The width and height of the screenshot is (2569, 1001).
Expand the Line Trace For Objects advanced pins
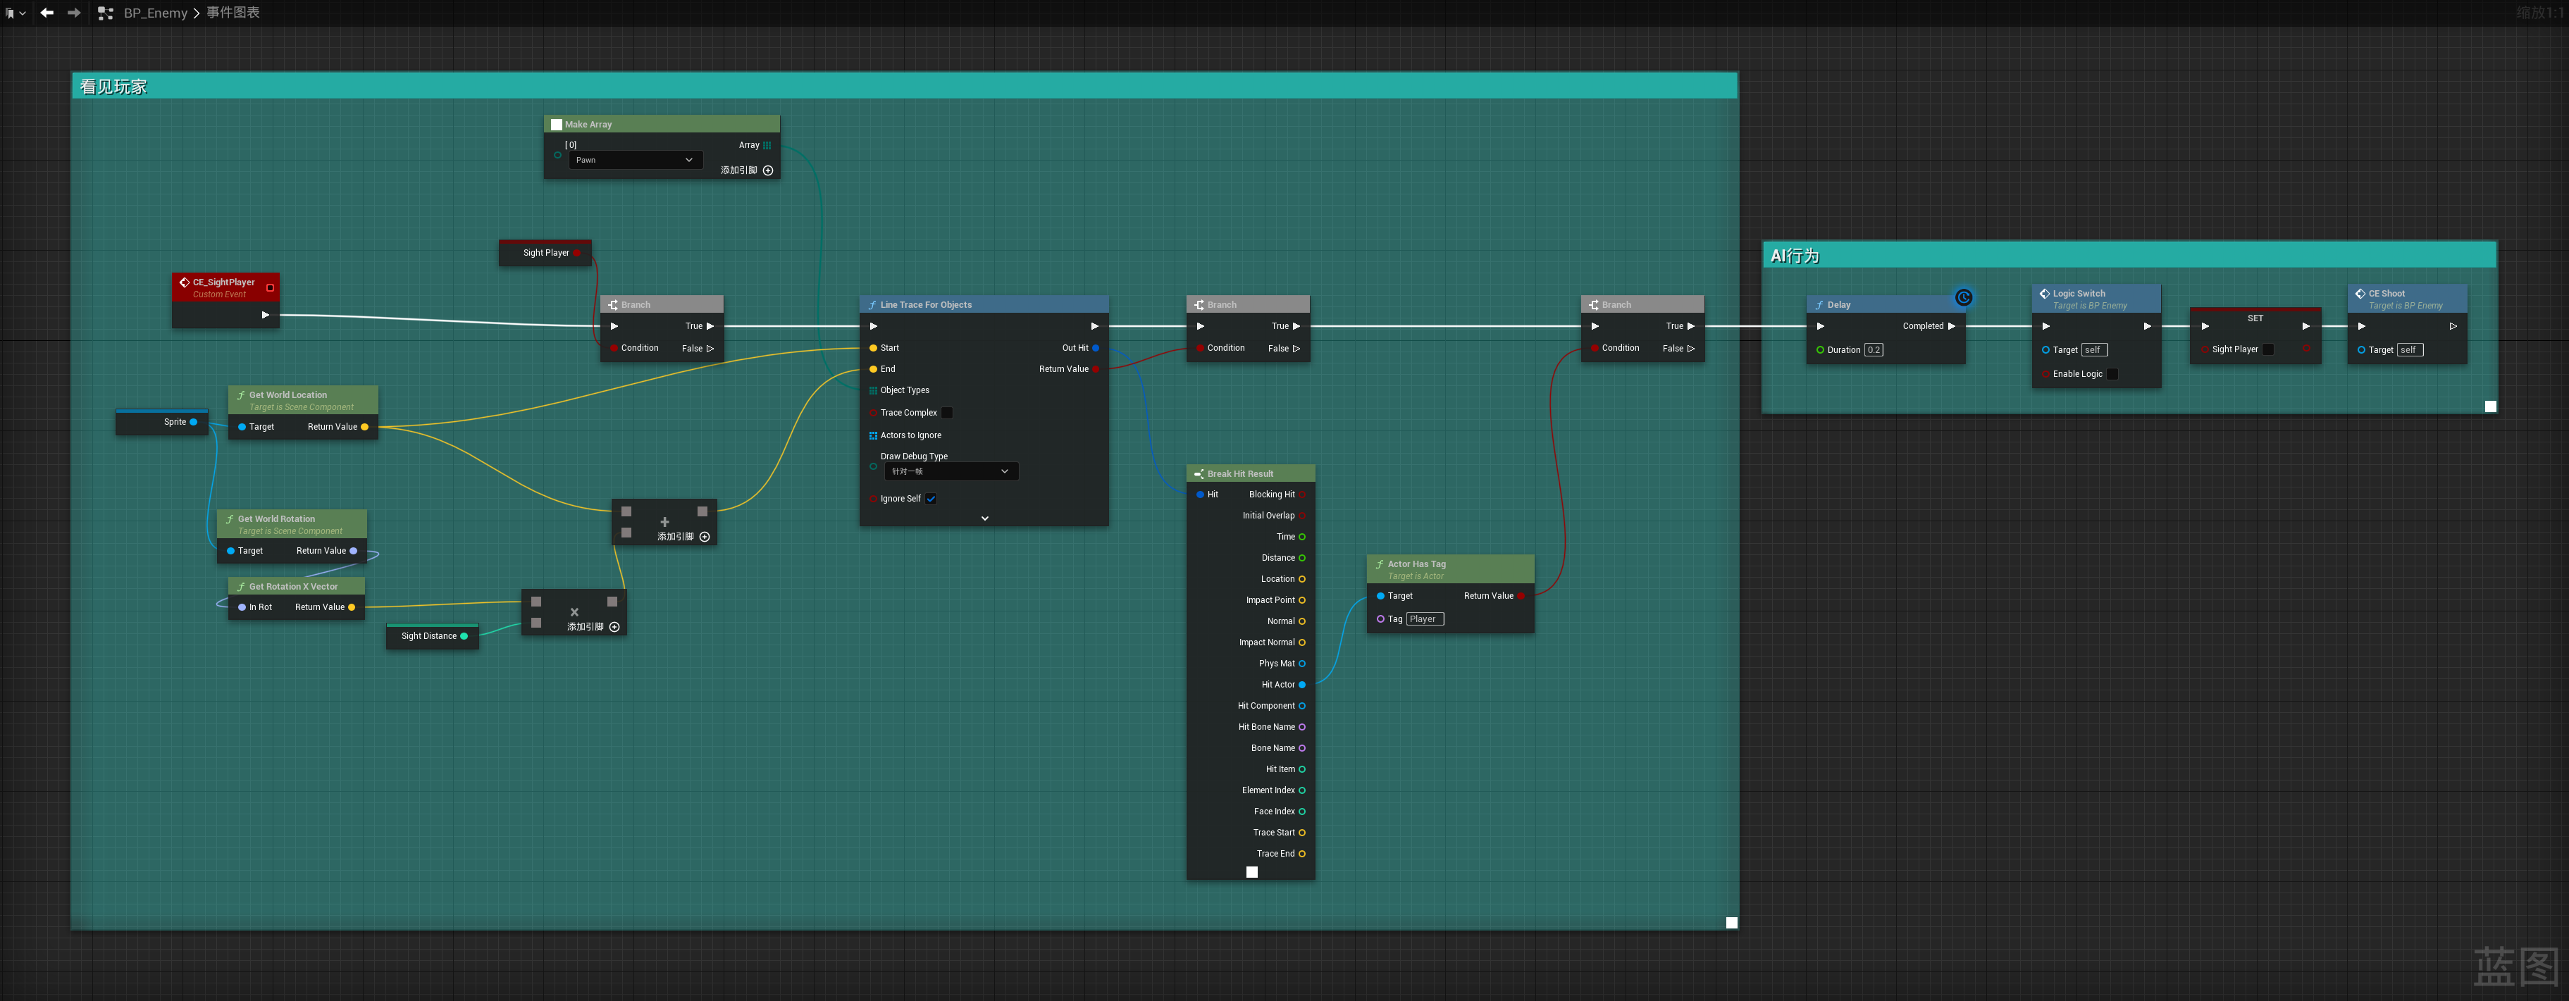[x=984, y=518]
